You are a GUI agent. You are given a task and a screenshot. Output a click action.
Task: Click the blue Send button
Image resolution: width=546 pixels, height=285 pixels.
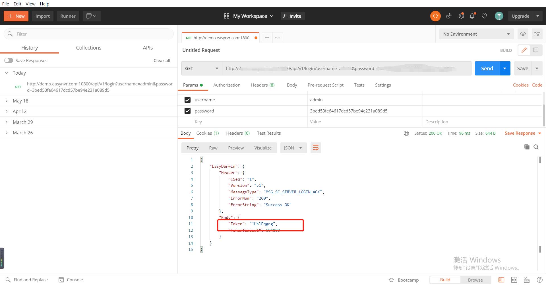pyautogui.click(x=487, y=68)
